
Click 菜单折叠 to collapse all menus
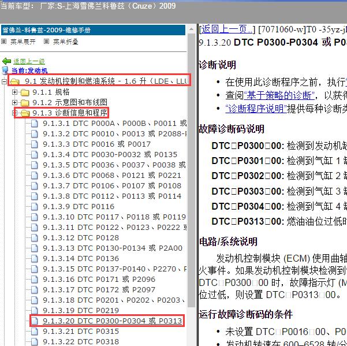coord(65,42)
